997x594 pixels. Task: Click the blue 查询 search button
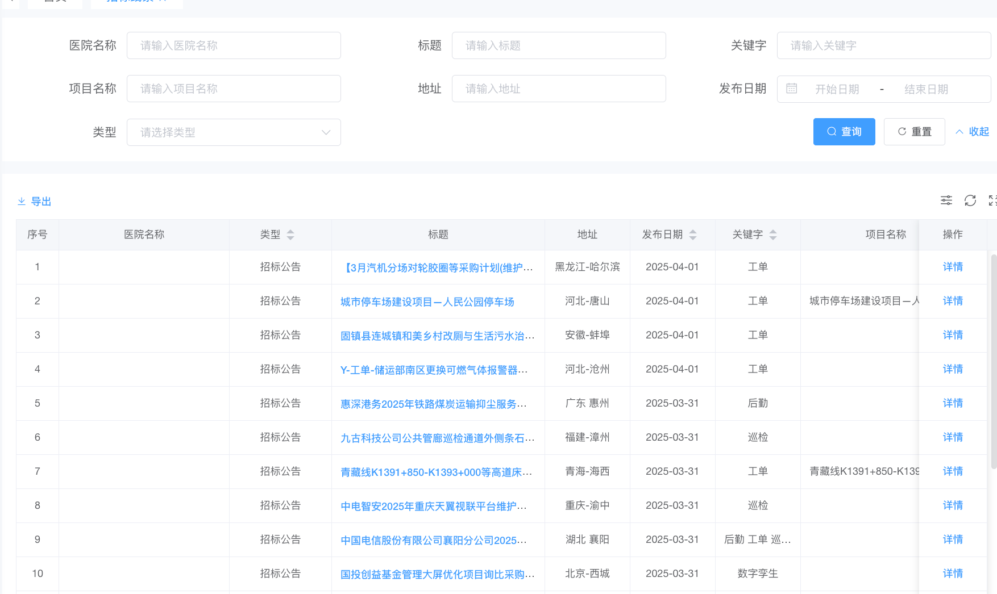(x=844, y=132)
